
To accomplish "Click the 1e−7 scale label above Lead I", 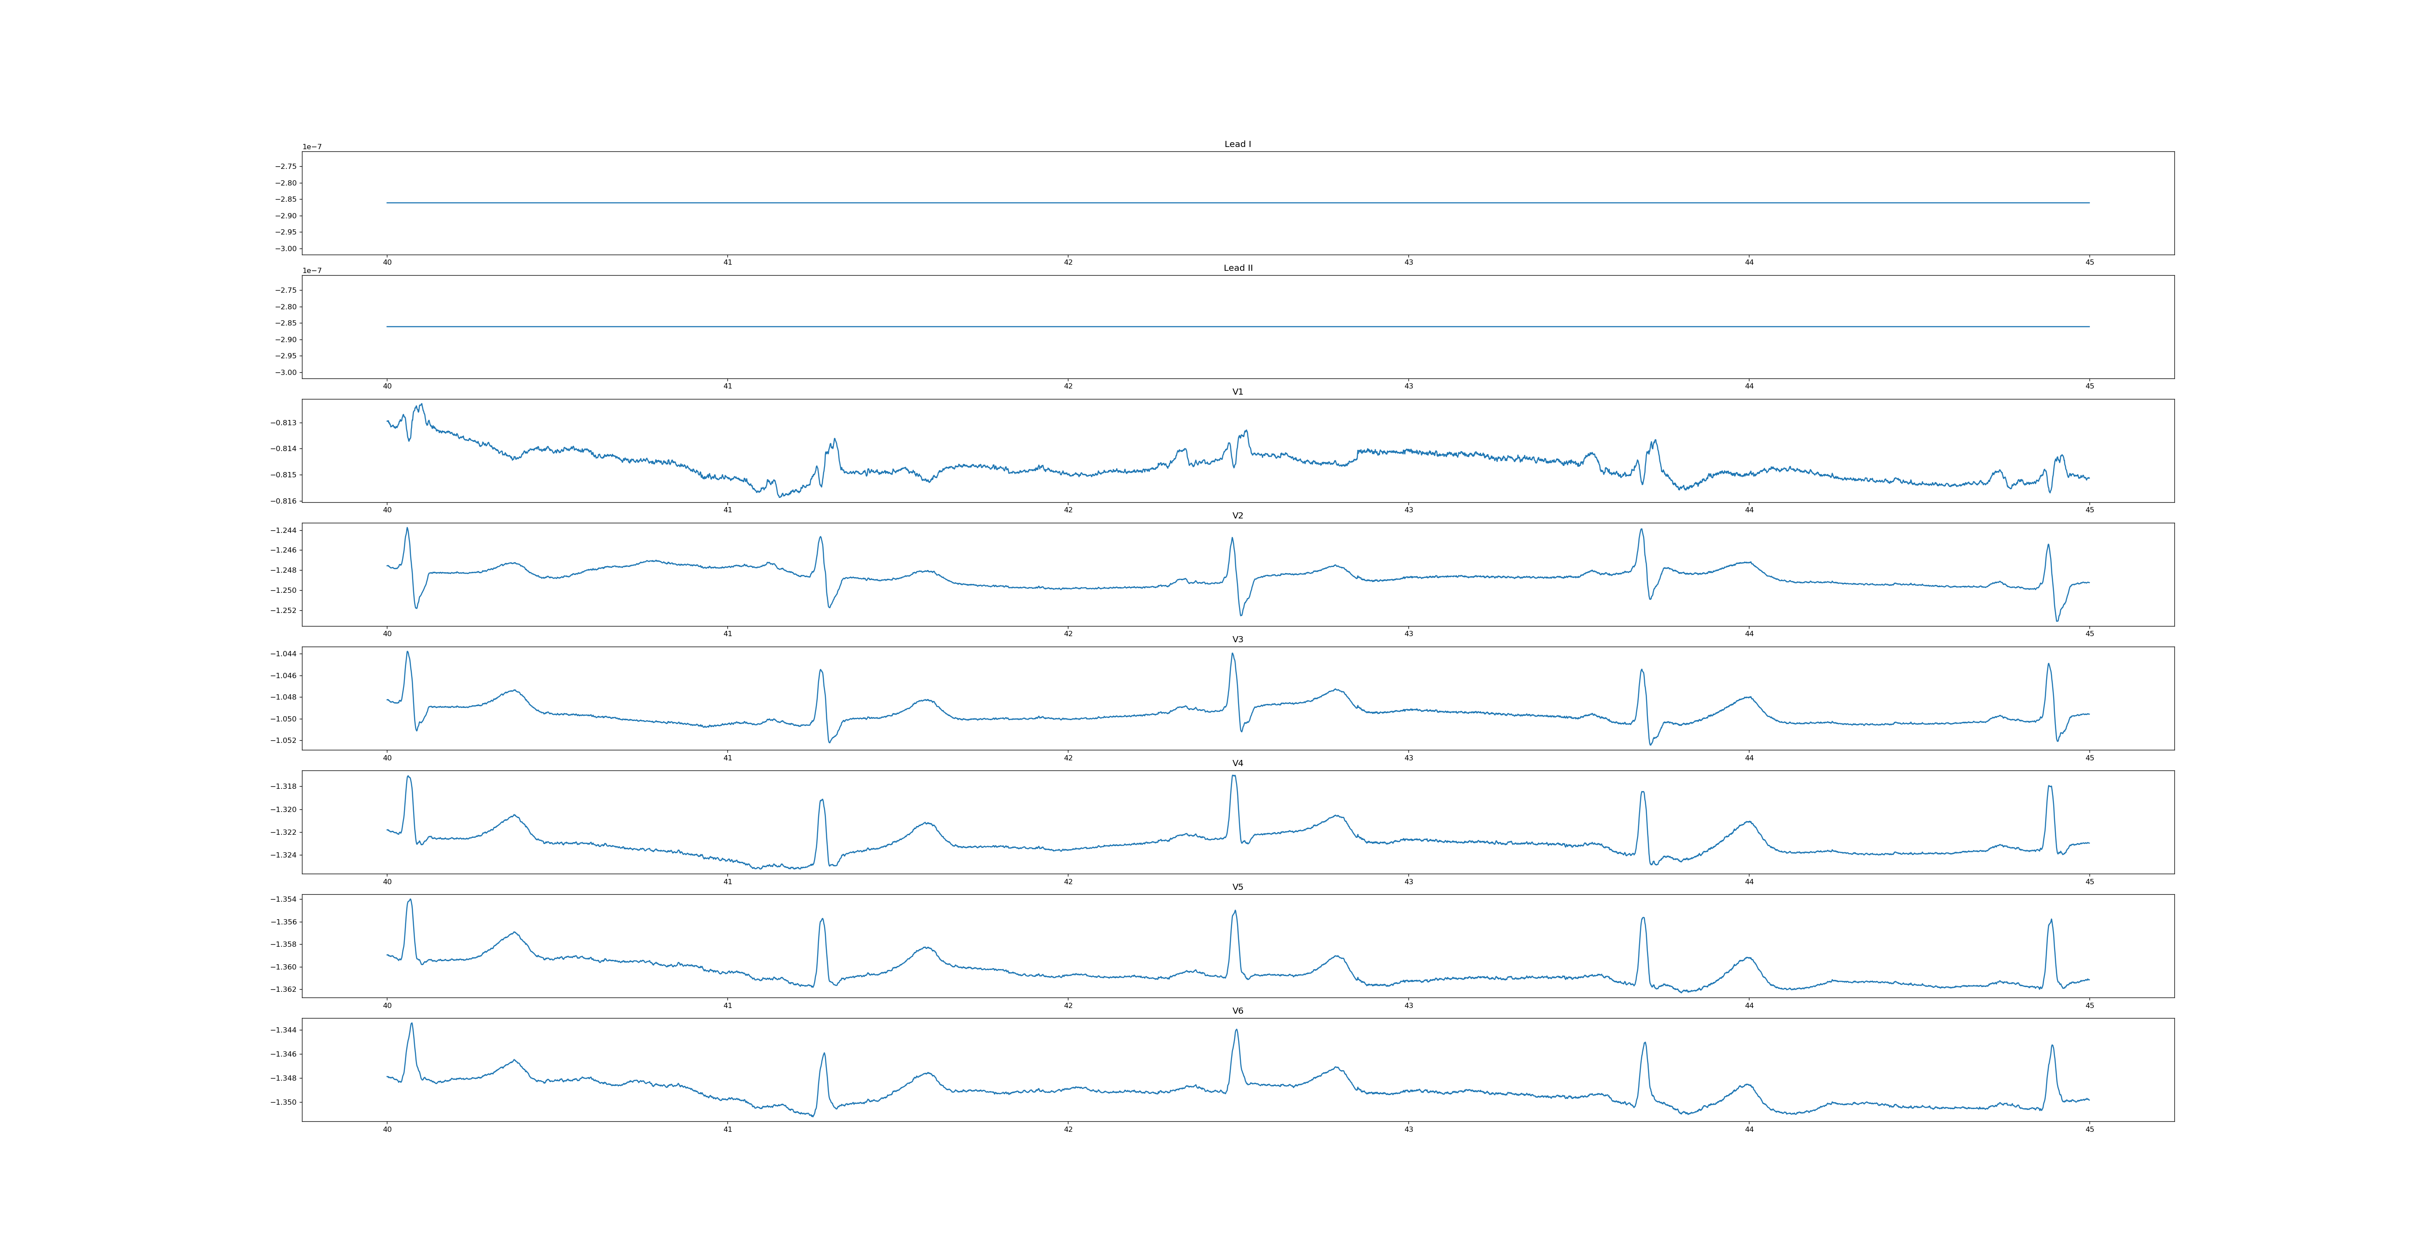I will click(311, 147).
